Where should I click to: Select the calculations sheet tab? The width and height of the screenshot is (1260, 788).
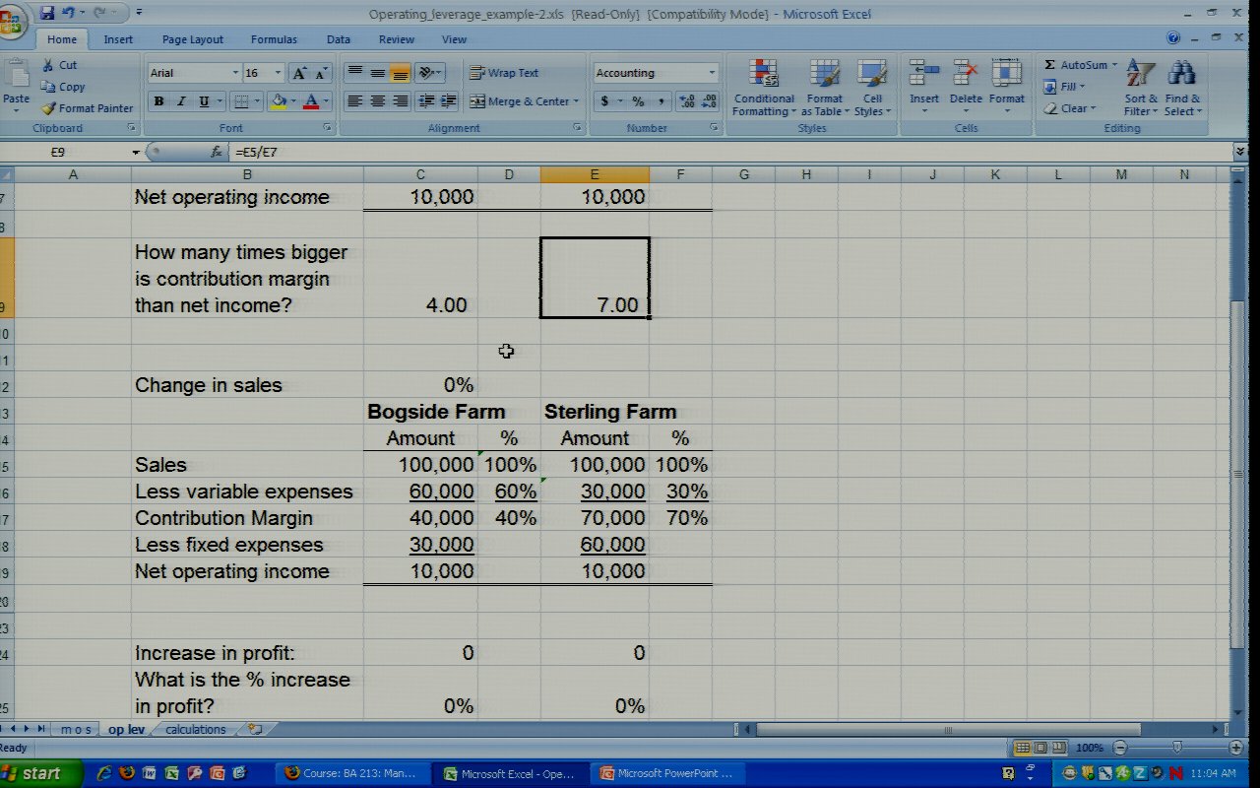click(x=195, y=729)
